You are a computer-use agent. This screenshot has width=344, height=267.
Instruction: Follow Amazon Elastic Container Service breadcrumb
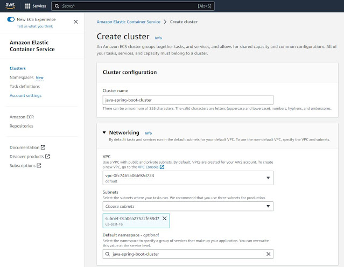click(128, 22)
